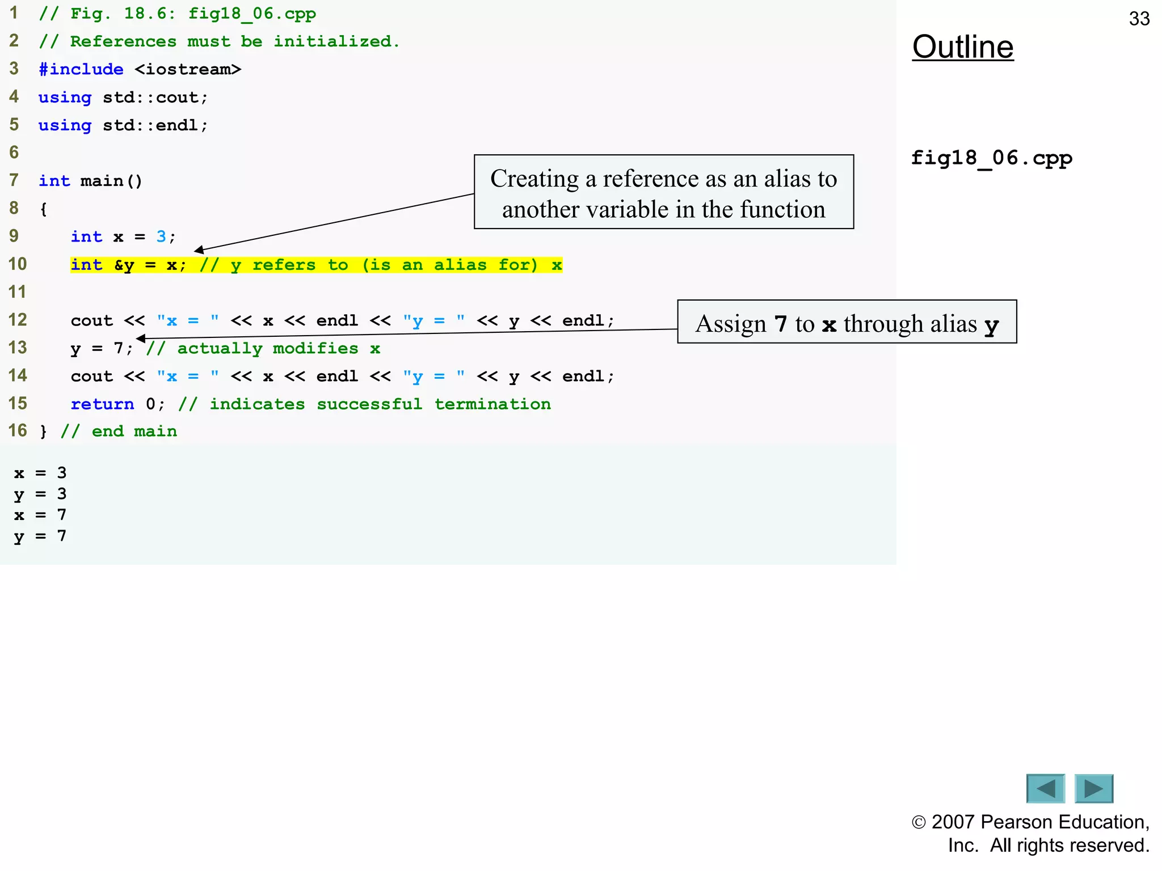The width and height of the screenshot is (1162, 871).
Task: Go to the previous slide with the left arrow button
Action: 1045,788
